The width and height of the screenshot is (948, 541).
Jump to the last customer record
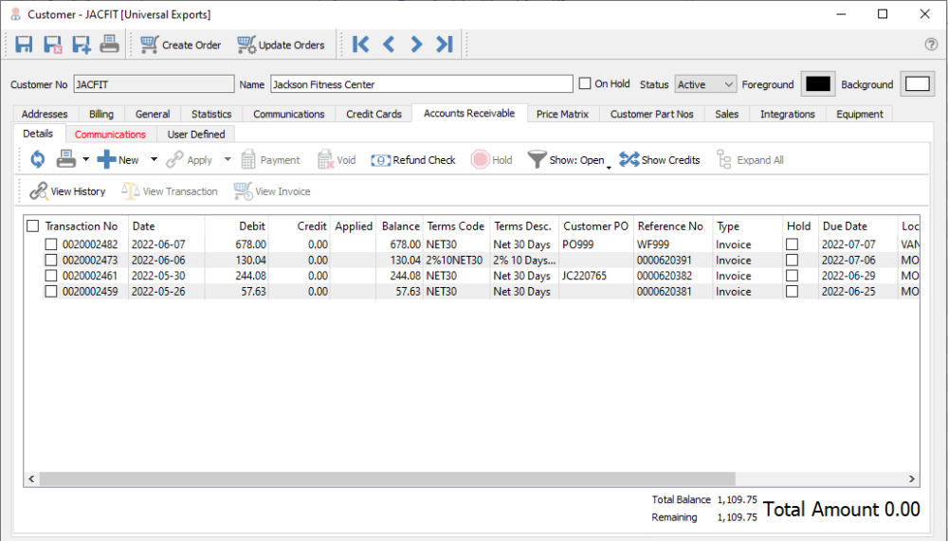pyautogui.click(x=444, y=45)
